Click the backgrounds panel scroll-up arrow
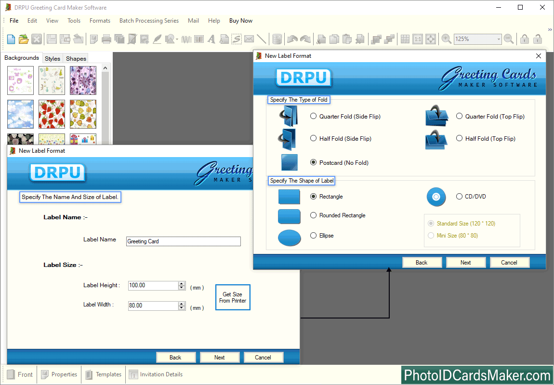This screenshot has width=554, height=385. point(106,67)
